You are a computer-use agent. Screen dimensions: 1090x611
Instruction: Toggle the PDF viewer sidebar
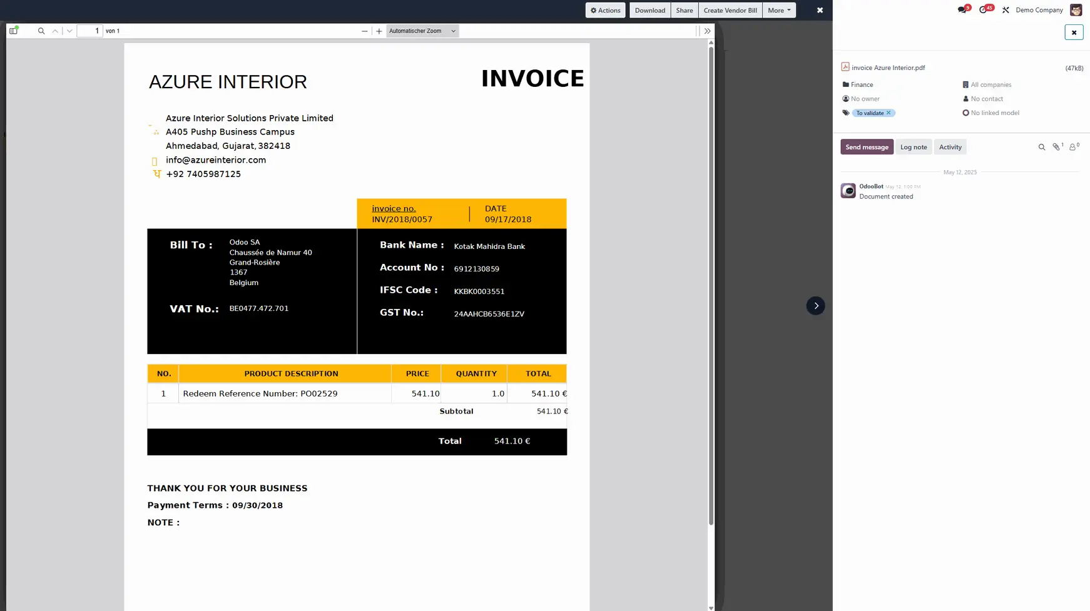(14, 31)
